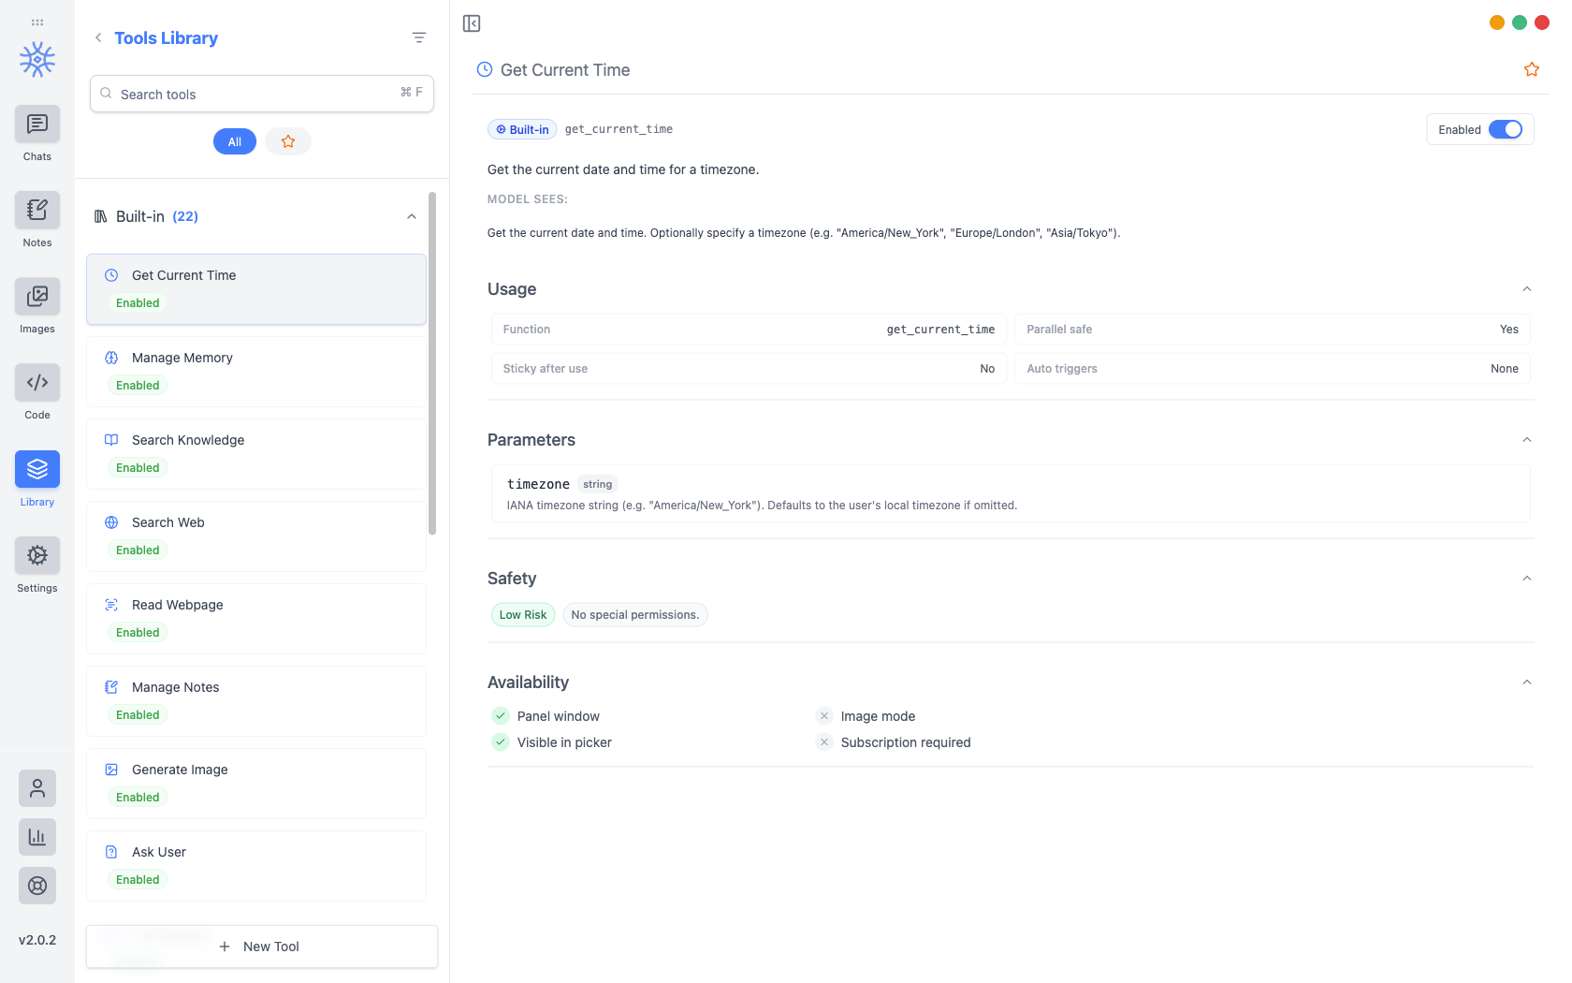Click the Generate Image icon

click(111, 770)
